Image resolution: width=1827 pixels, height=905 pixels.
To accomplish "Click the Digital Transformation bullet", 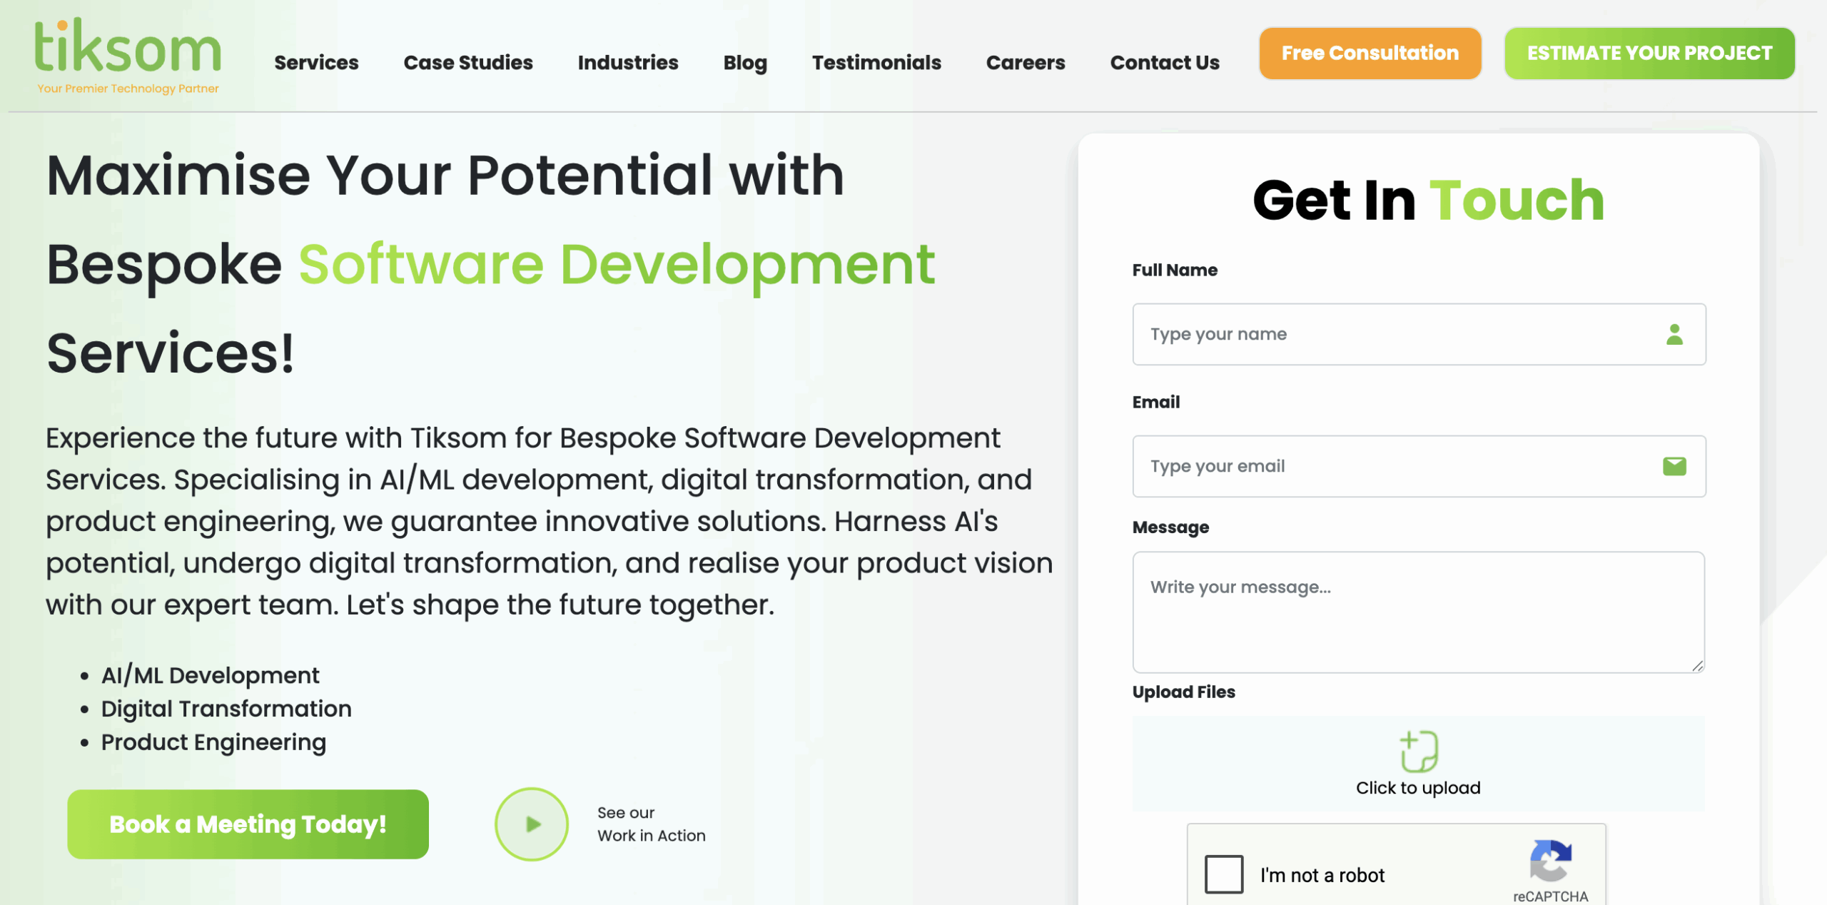I will (x=226, y=709).
